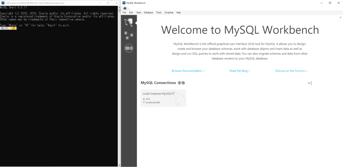Open the View menu

(x=139, y=13)
